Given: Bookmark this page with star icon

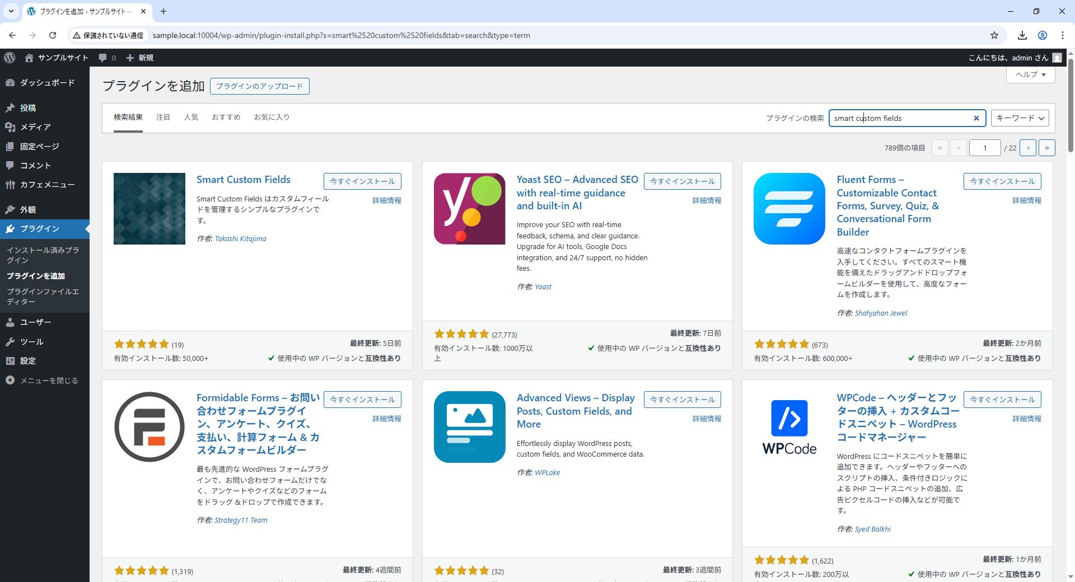Looking at the screenshot, I should 994,35.
